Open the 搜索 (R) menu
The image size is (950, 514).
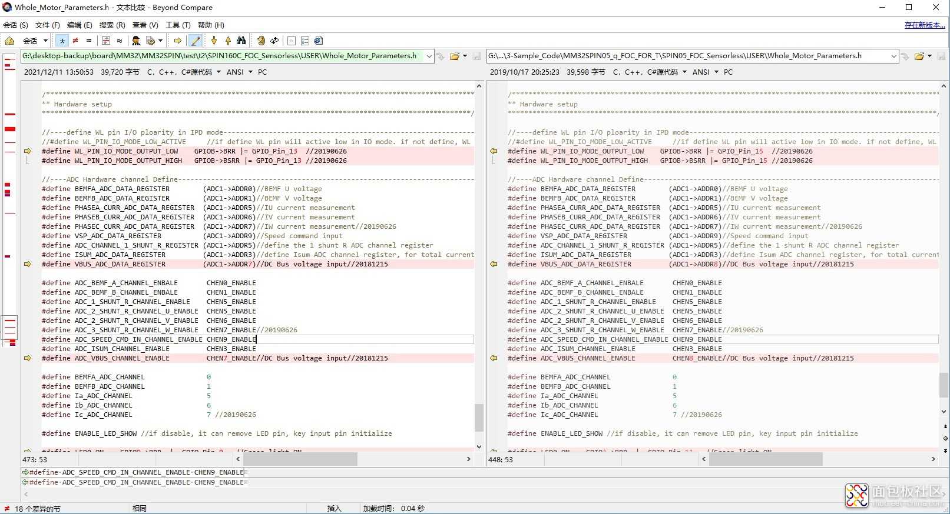coord(112,25)
